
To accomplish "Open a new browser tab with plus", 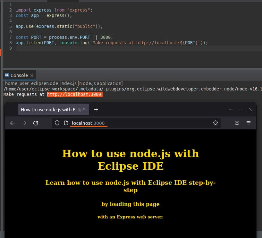I will pos(96,110).
